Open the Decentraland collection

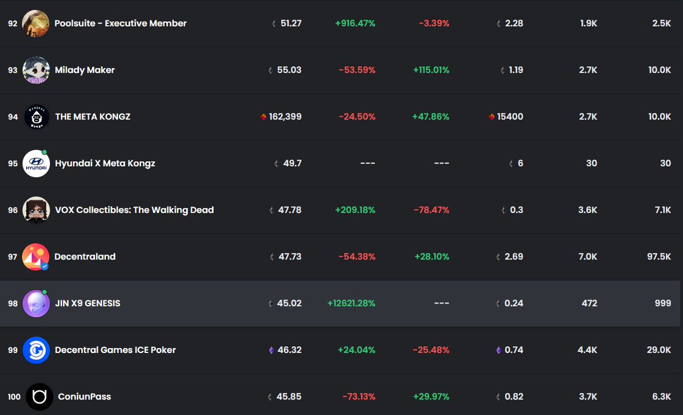(85, 257)
